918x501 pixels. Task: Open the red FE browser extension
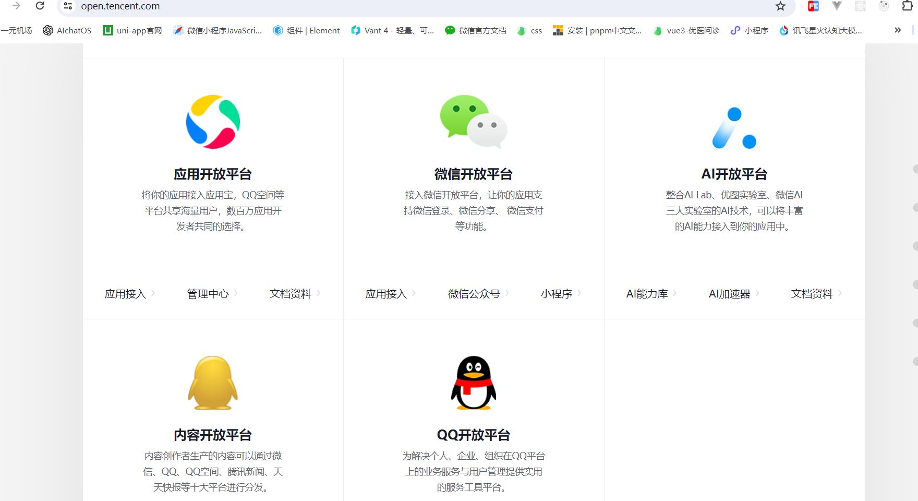click(x=813, y=6)
